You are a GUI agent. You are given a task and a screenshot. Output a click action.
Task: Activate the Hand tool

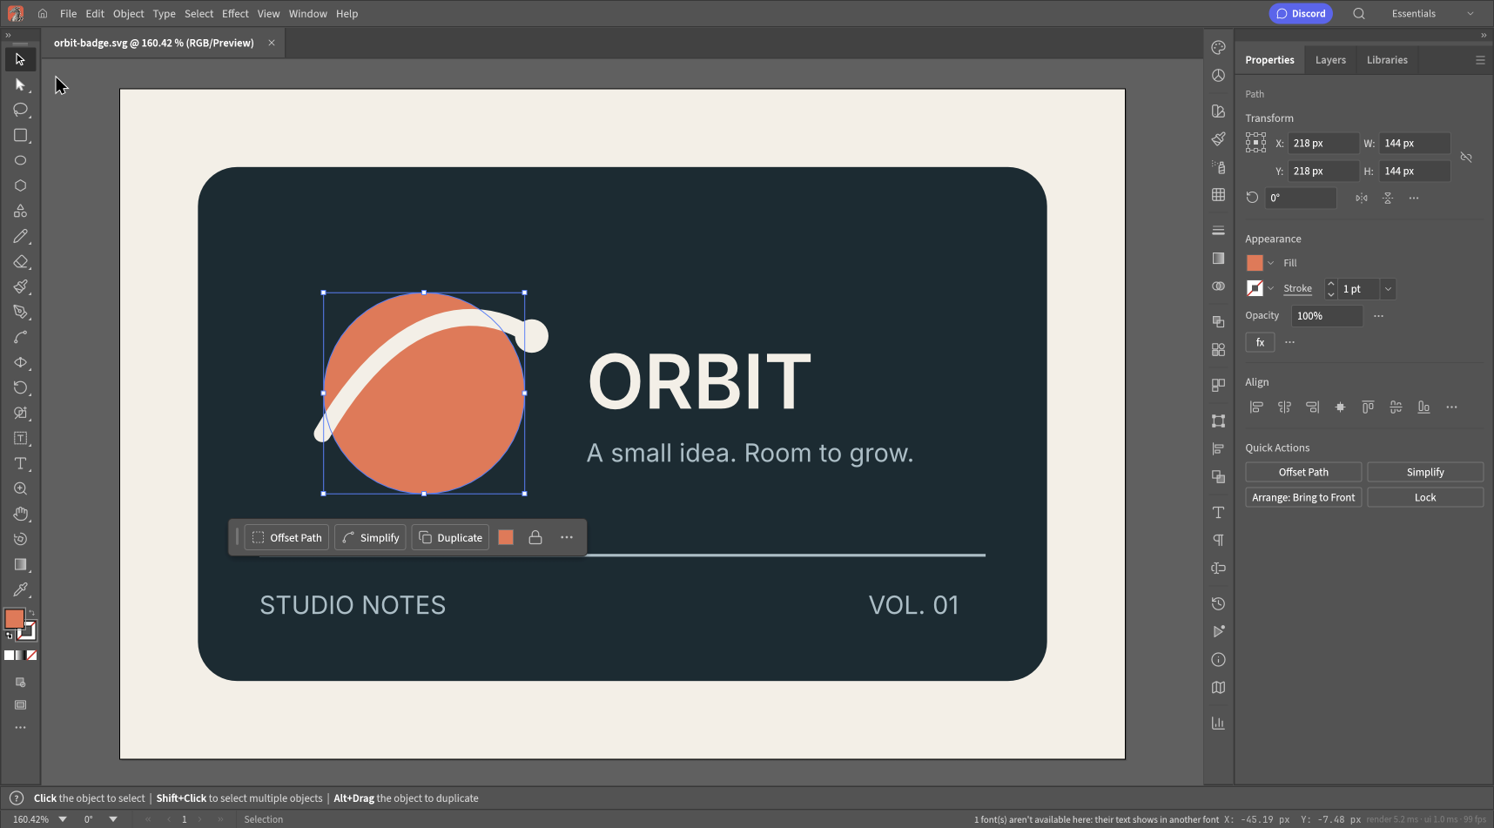(20, 514)
